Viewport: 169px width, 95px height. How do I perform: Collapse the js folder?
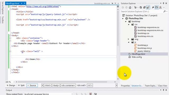coord(129,42)
